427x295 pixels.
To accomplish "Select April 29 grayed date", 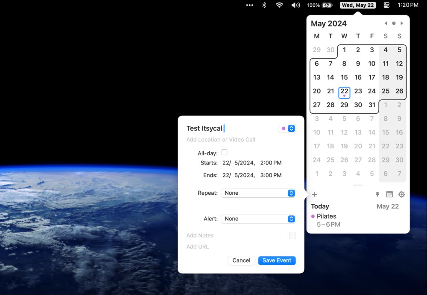I will click(x=317, y=50).
